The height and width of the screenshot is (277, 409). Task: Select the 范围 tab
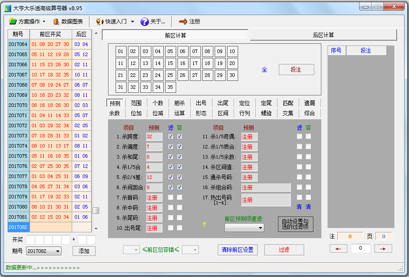(136, 103)
